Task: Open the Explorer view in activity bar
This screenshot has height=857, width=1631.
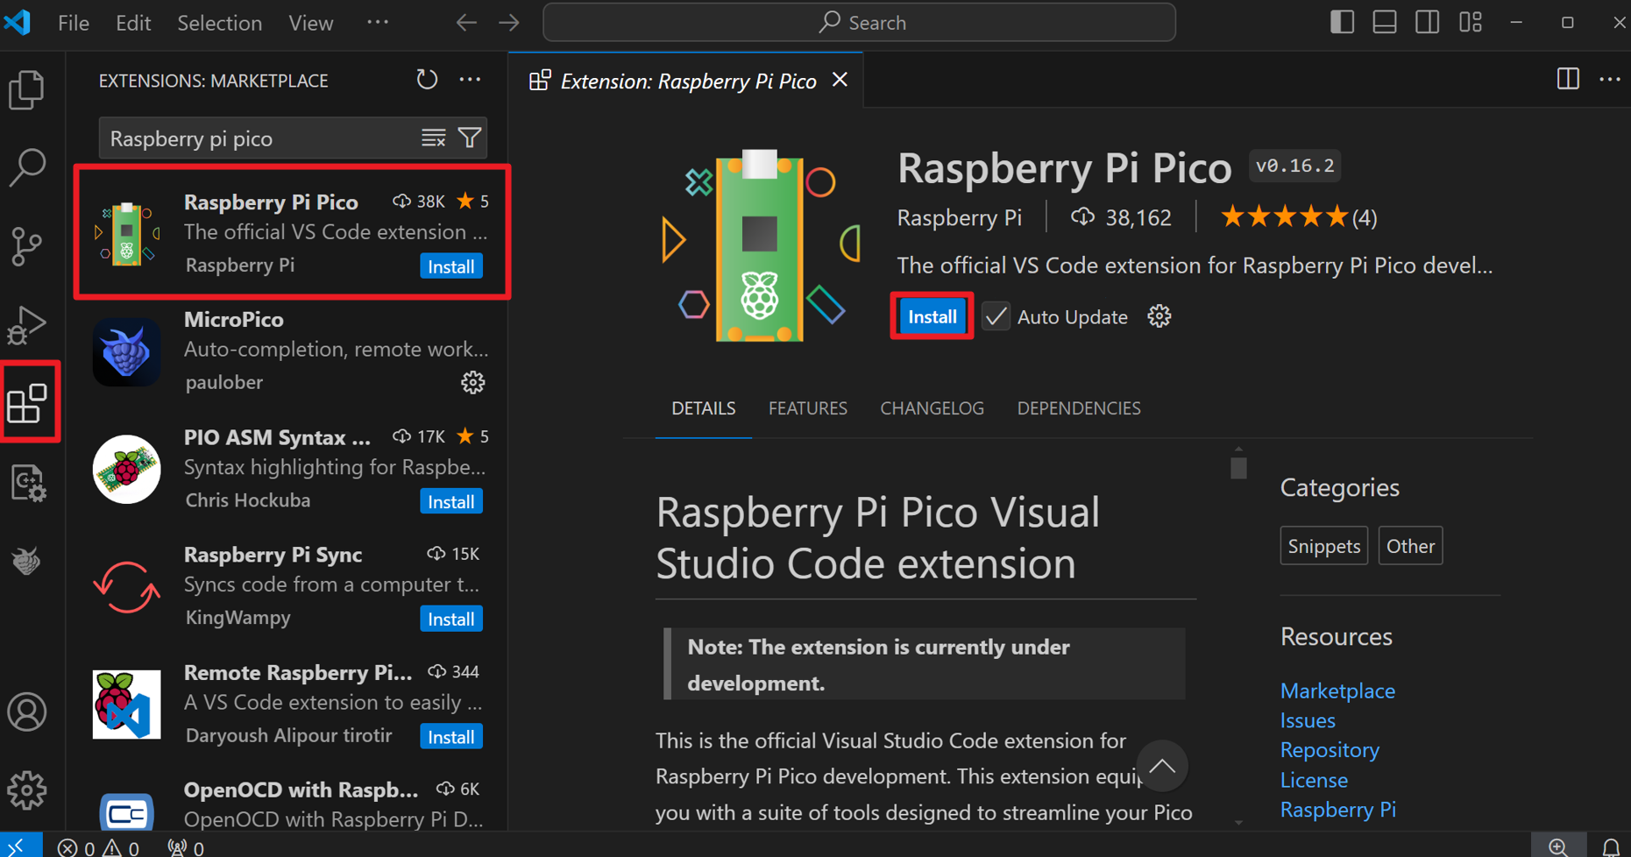Action: (x=27, y=89)
